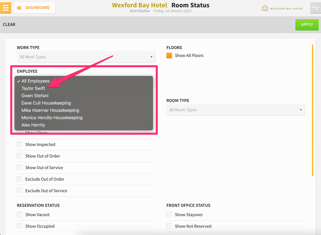The width and height of the screenshot is (321, 235).
Task: Click the Wexford Bay Hotel title text
Action: (140, 5)
